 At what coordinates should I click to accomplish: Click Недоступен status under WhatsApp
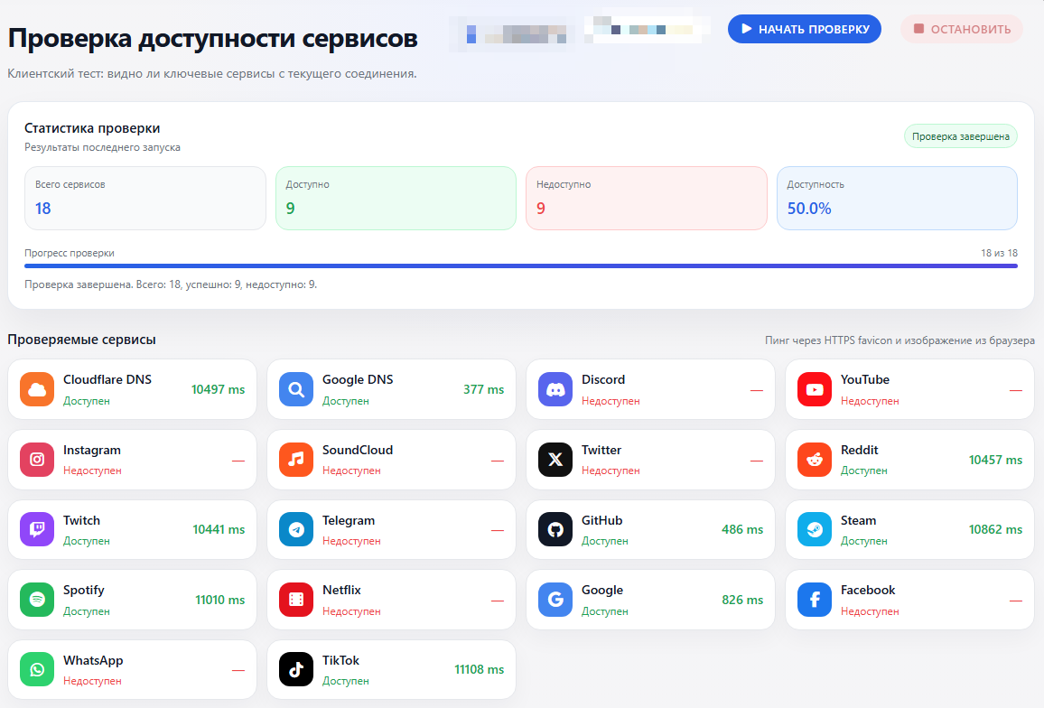click(92, 681)
